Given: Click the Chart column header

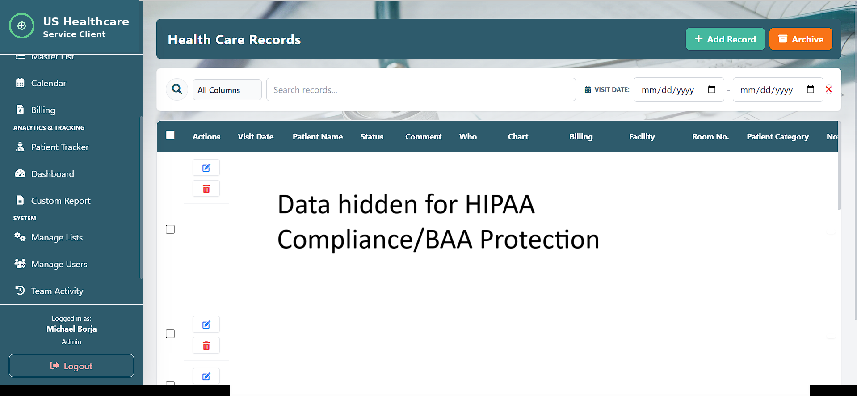Looking at the screenshot, I should point(518,137).
